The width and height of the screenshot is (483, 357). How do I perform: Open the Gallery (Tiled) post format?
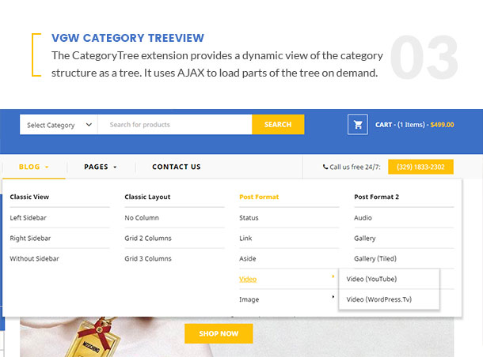click(x=376, y=258)
